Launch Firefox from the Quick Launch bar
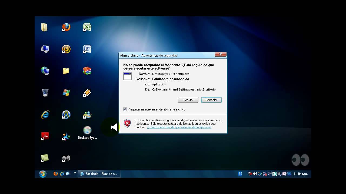The height and width of the screenshot is (194, 346). click(56, 174)
